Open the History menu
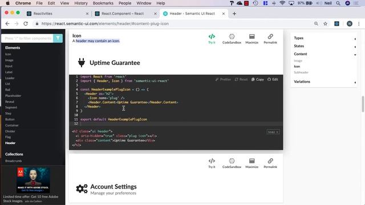The image size is (365, 205). (81, 3)
